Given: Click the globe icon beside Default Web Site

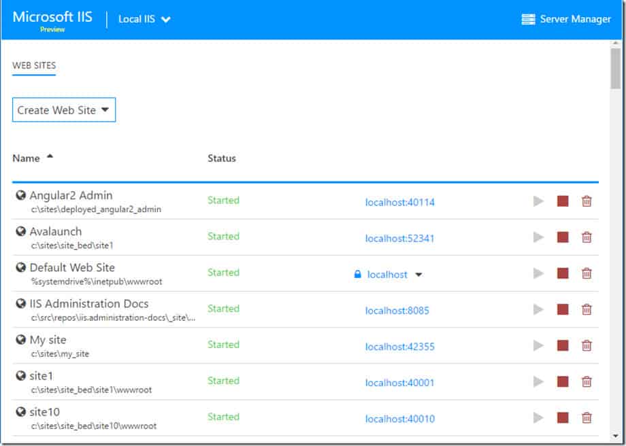Looking at the screenshot, I should tap(21, 267).
